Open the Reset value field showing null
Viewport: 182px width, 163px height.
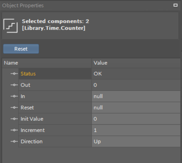[136, 108]
